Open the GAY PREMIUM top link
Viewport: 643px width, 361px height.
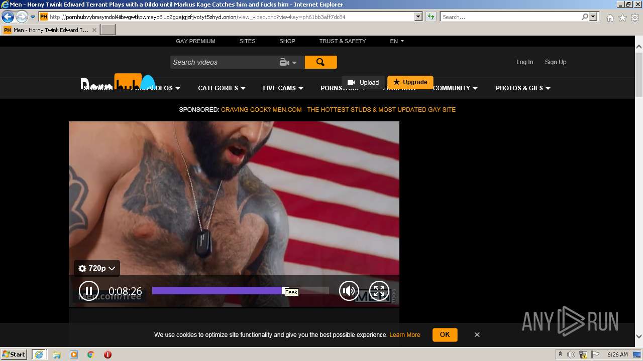point(195,41)
